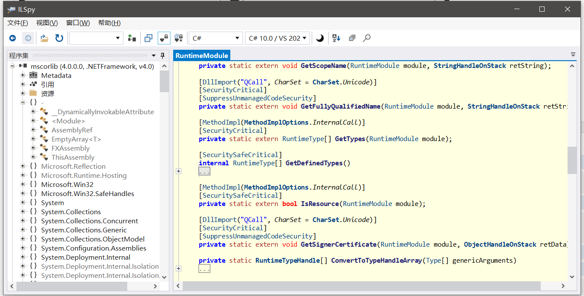Pin the assemblies panel with pushpin
This screenshot has width=584, height=296.
[163, 55]
